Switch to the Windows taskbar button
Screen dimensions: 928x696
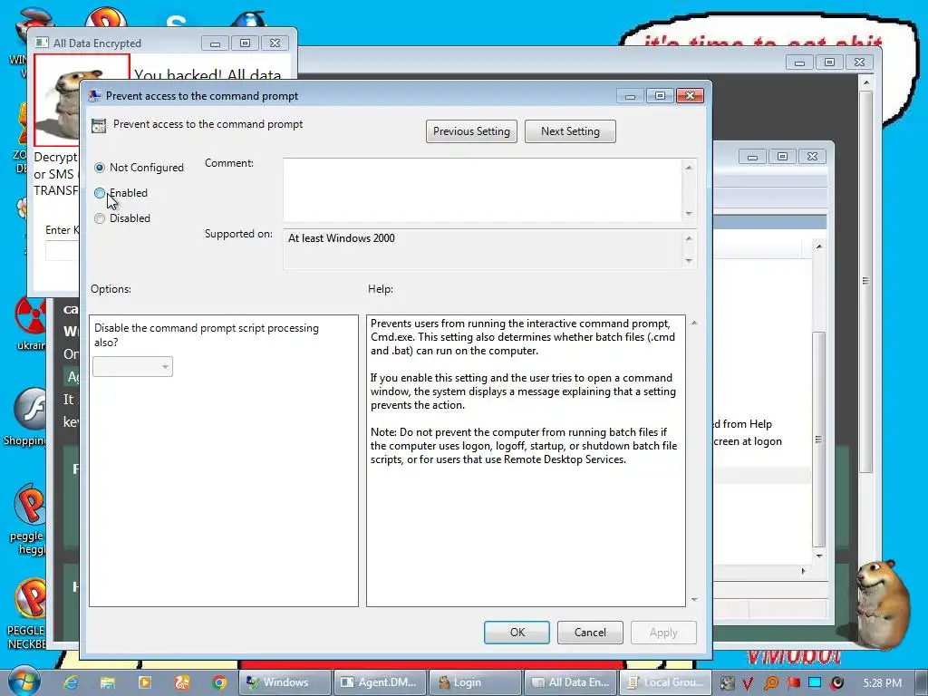tap(285, 682)
